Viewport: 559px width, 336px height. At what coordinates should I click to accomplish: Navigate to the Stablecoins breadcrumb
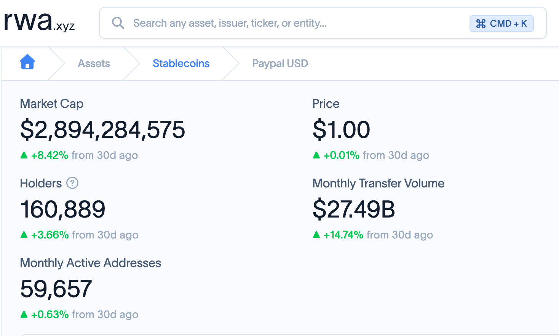[181, 63]
